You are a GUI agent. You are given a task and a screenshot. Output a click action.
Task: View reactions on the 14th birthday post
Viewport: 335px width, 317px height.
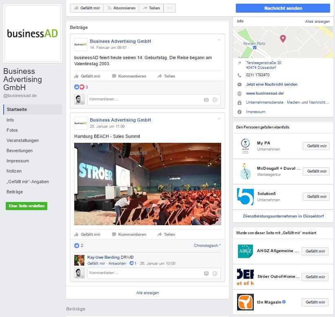(x=81, y=87)
